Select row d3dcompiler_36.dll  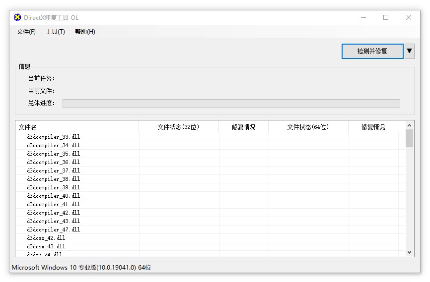211,163
